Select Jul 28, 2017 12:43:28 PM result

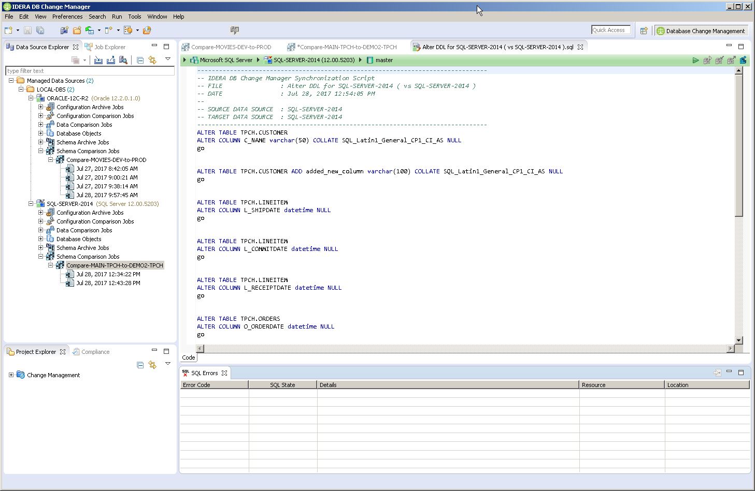click(x=108, y=283)
